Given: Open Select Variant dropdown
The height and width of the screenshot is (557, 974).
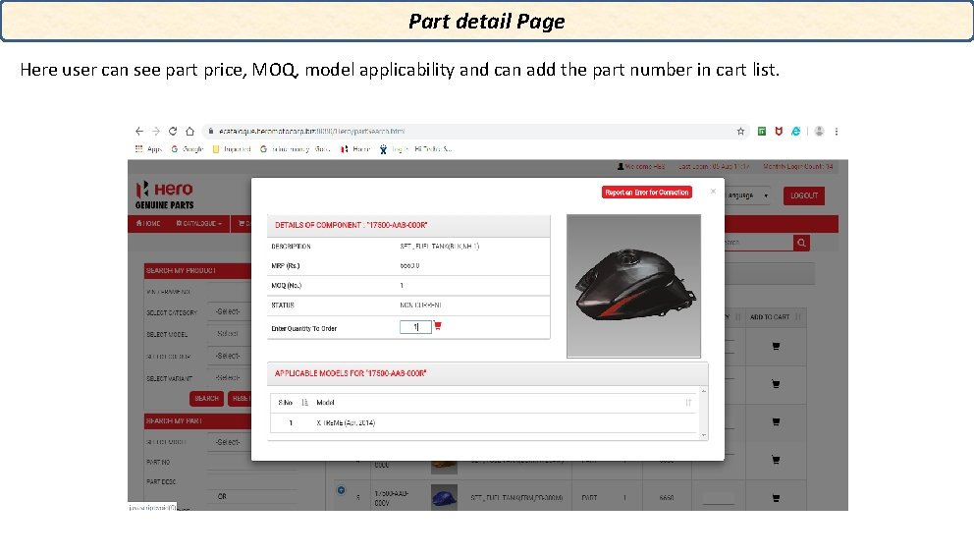Looking at the screenshot, I should point(229,377).
